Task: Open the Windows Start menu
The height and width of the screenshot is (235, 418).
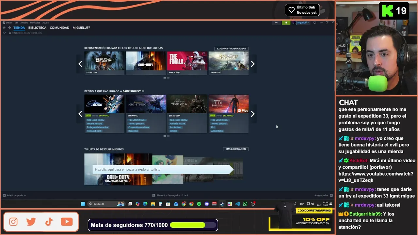Action: point(83,204)
